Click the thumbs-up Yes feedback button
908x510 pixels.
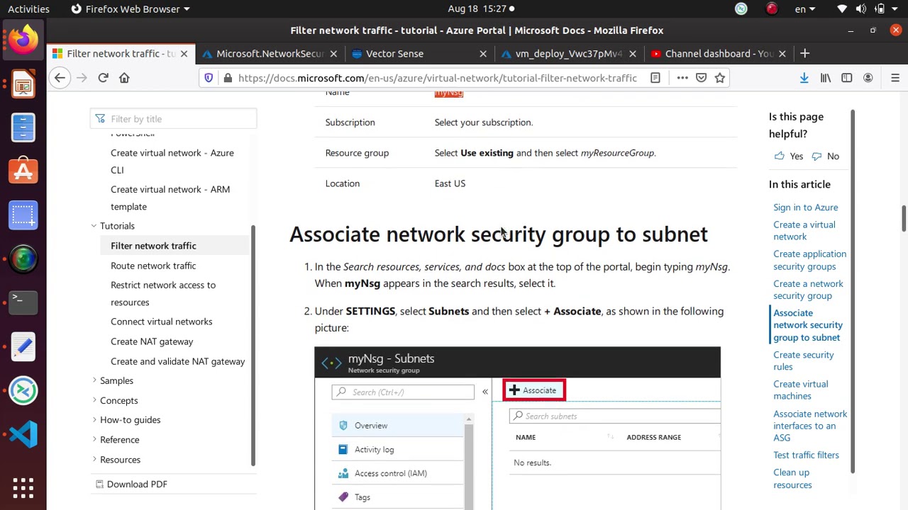pyautogui.click(x=789, y=156)
